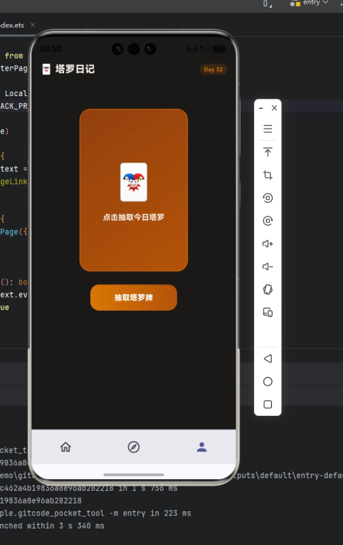Screen dimensions: 343x545
Task: Click the phone status bar time 08:50
Action: 51,49
